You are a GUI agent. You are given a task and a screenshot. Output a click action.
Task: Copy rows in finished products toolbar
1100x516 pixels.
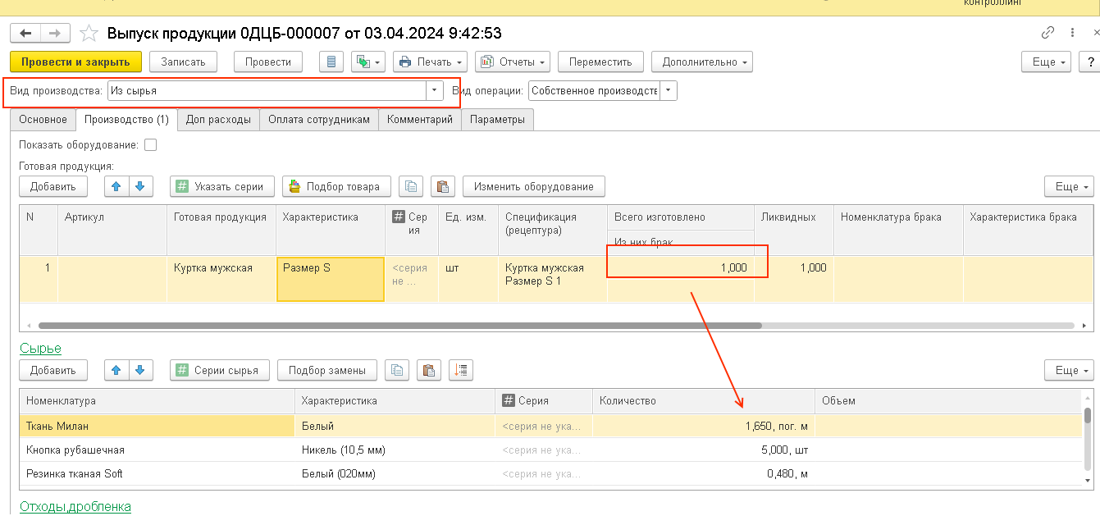[x=411, y=186]
